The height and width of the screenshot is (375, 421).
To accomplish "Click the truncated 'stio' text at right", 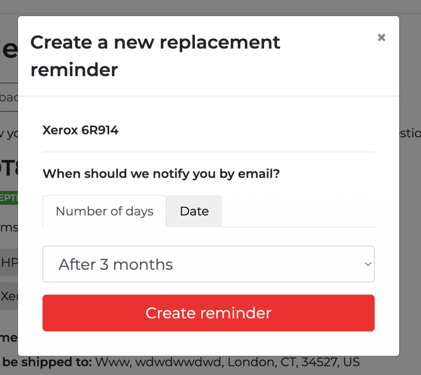I will 410,133.
